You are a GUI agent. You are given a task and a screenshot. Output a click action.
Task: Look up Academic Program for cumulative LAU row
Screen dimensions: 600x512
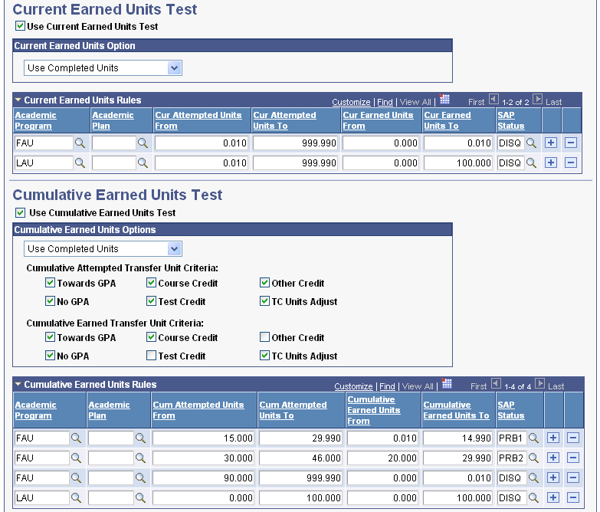tap(76, 498)
